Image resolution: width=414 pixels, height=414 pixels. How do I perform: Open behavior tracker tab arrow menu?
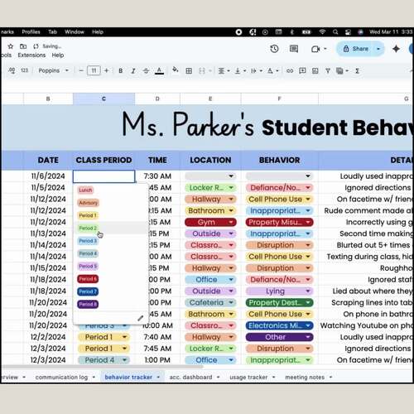click(158, 378)
